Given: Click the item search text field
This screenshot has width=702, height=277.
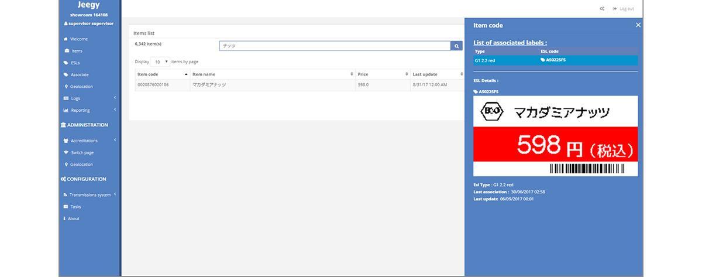Looking at the screenshot, I should [x=335, y=46].
